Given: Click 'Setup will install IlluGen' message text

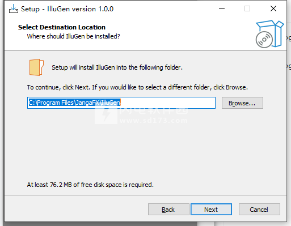Looking at the screenshot, I should (117, 67).
